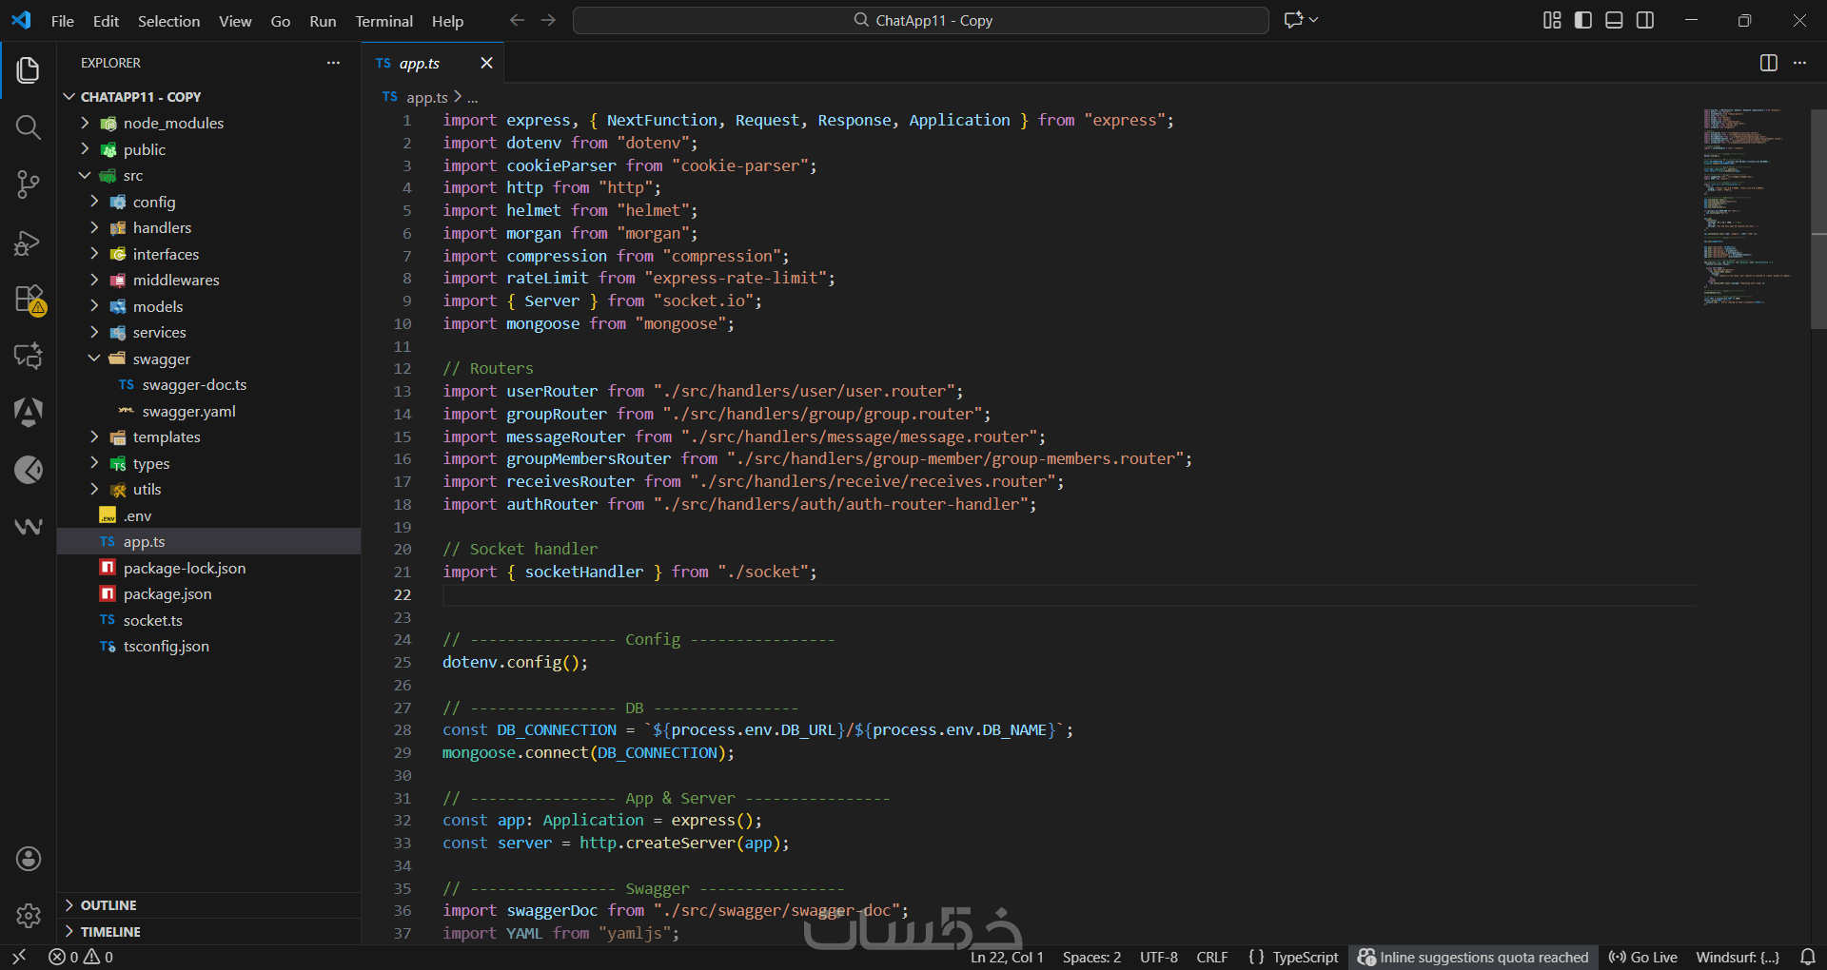Open the Manage gear icon
Viewport: 1827px width, 970px height.
(29, 916)
